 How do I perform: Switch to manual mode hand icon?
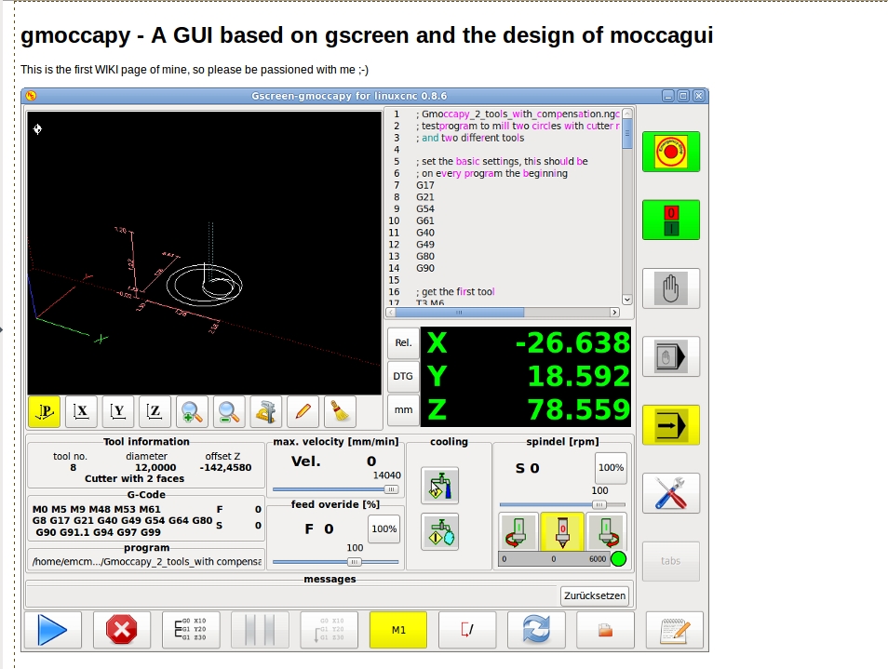click(x=670, y=288)
